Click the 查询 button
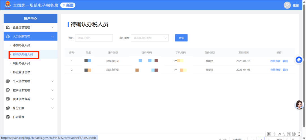This screenshot has width=306, height=140. (181, 38)
